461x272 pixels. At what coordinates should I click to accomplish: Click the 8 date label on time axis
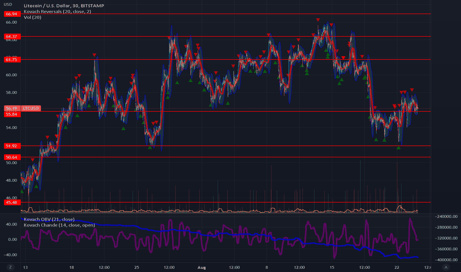267,267
